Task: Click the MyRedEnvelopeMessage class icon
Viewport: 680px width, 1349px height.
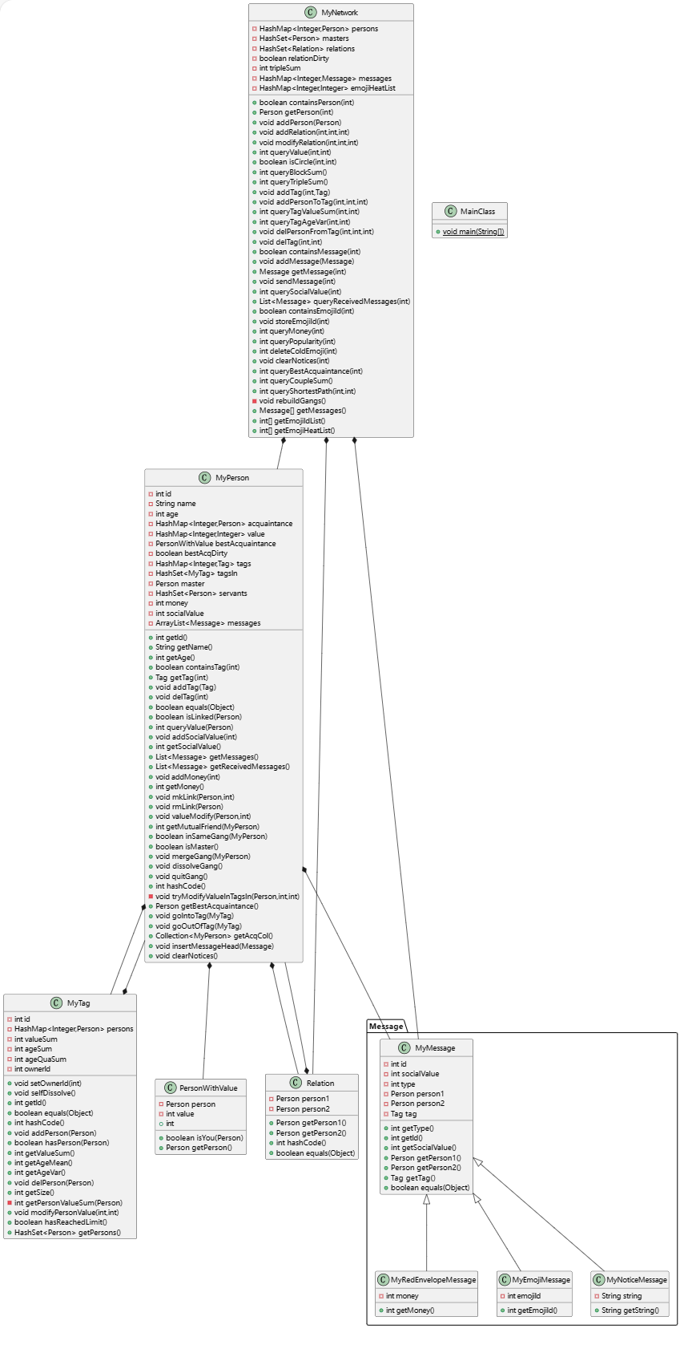Action: coord(383,1280)
